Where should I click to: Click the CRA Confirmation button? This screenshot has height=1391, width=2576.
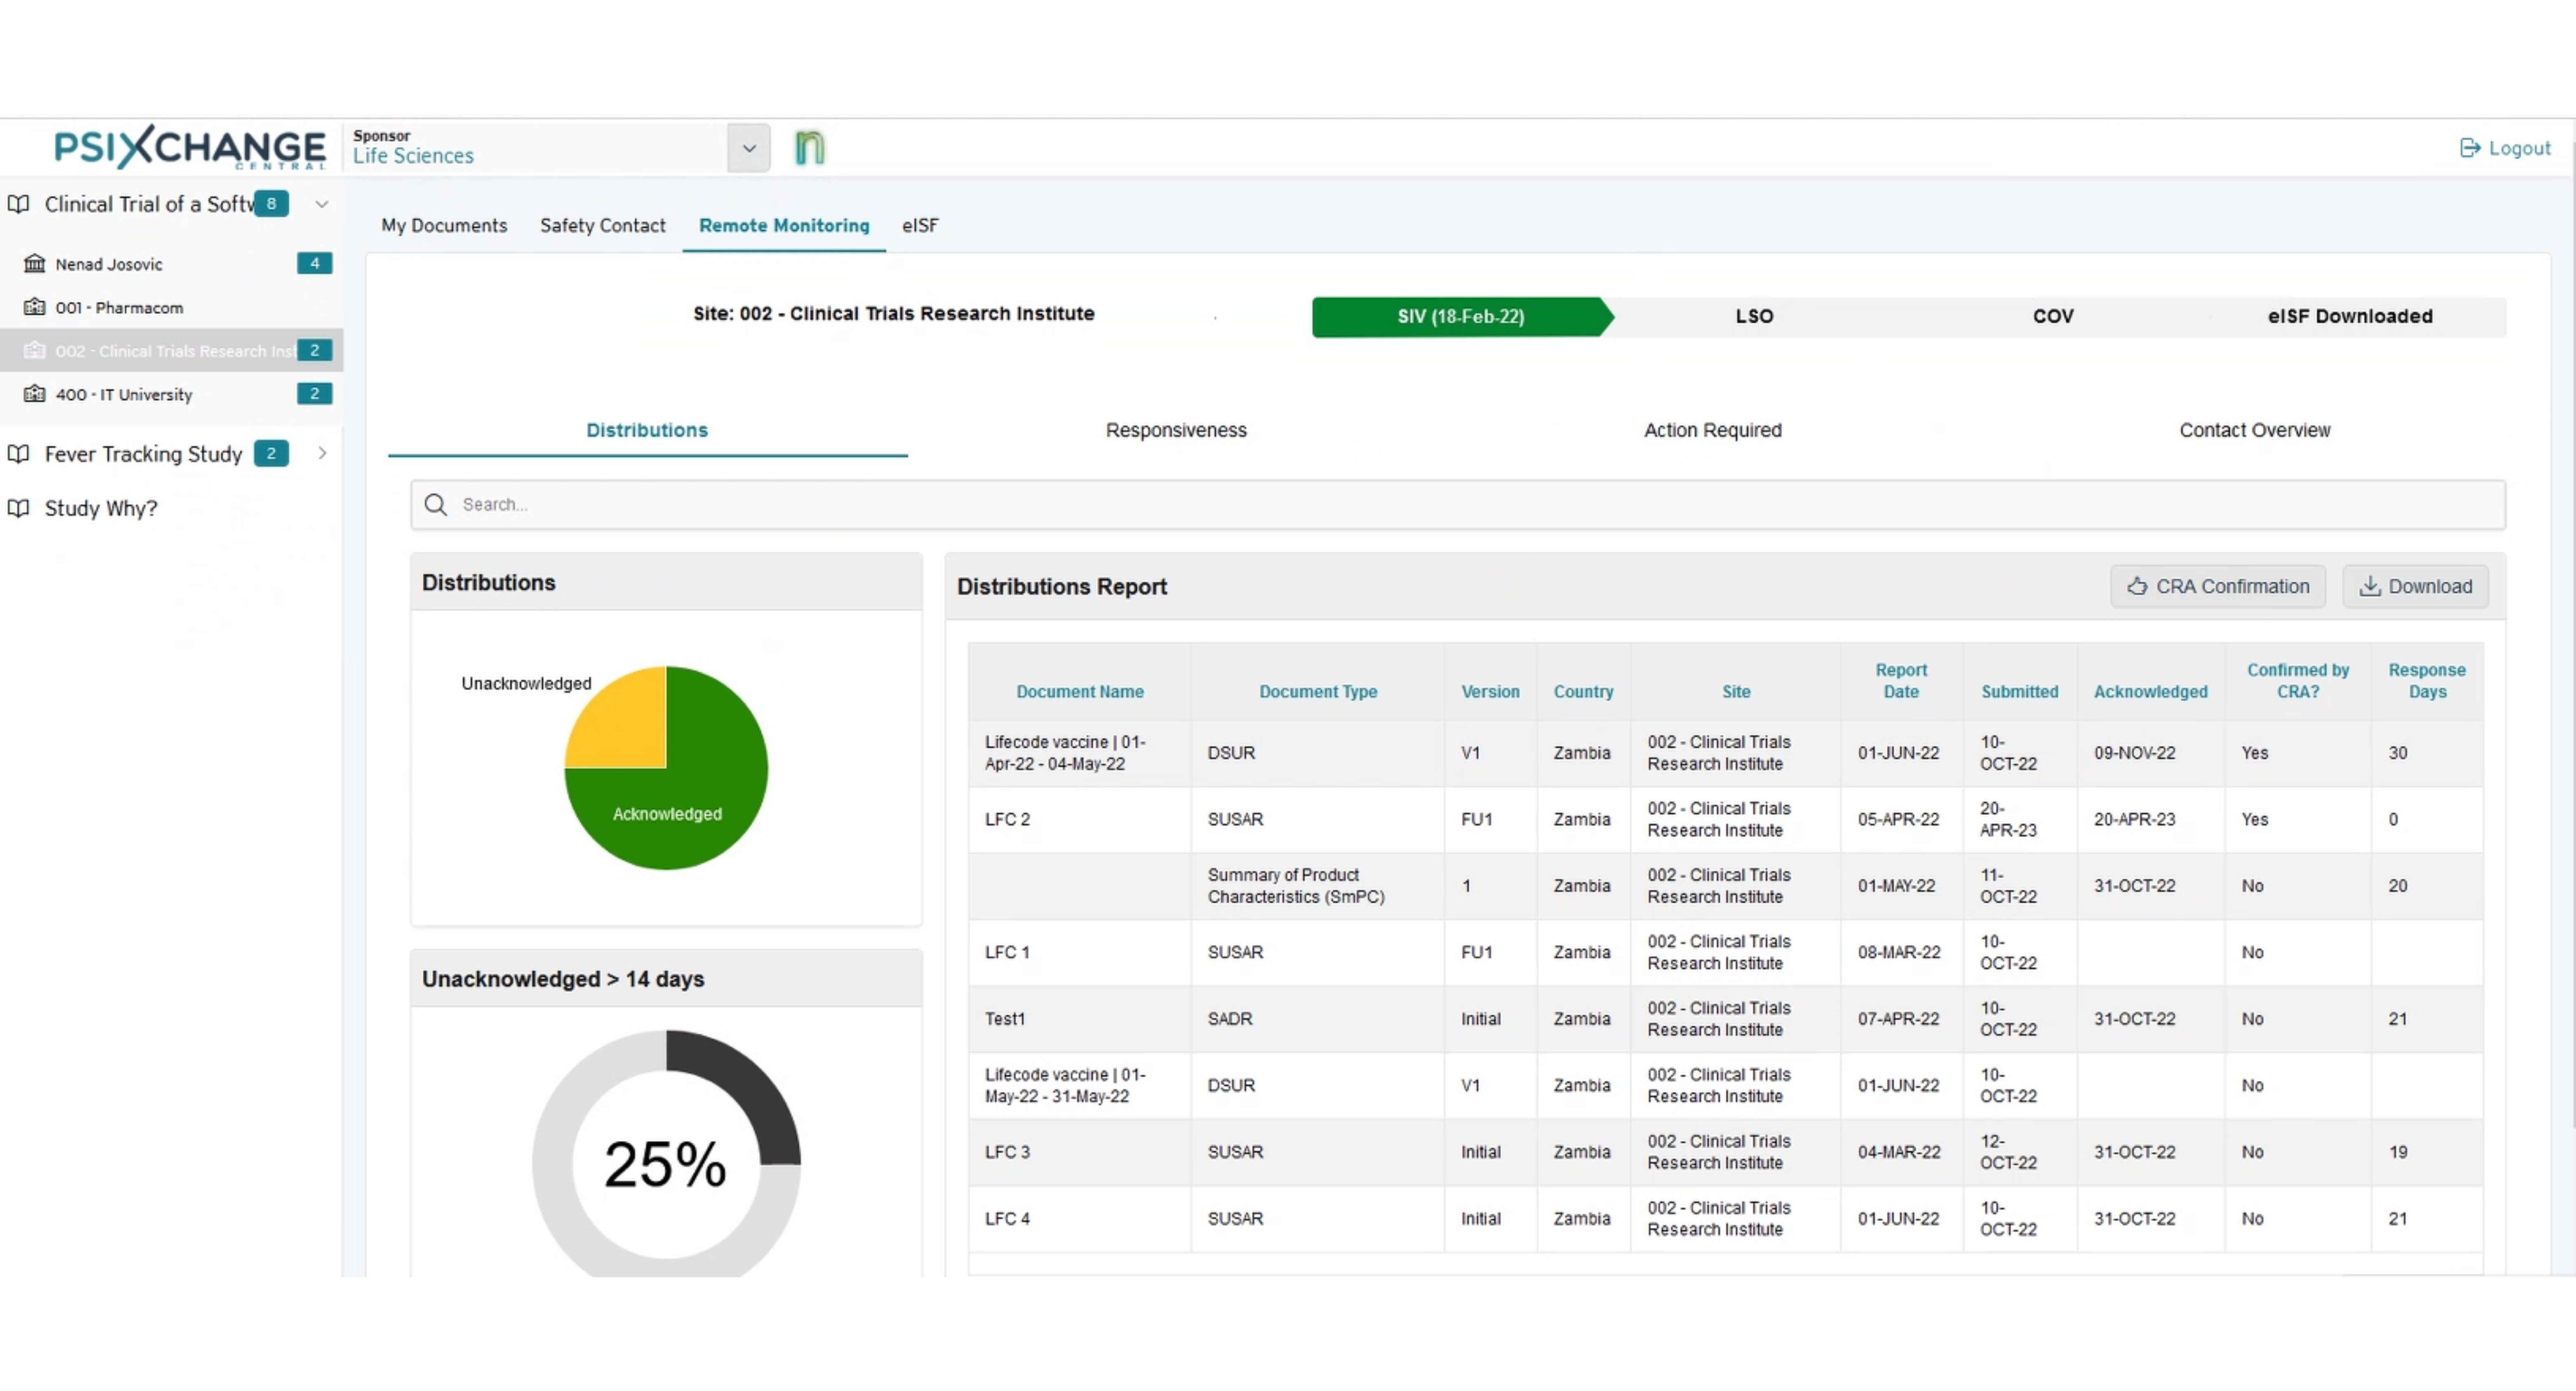(x=2218, y=587)
